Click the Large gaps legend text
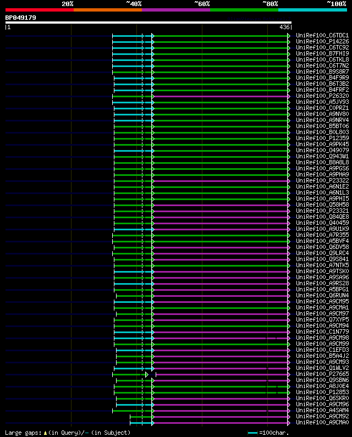This screenshot has width=352, height=437. click(x=68, y=433)
